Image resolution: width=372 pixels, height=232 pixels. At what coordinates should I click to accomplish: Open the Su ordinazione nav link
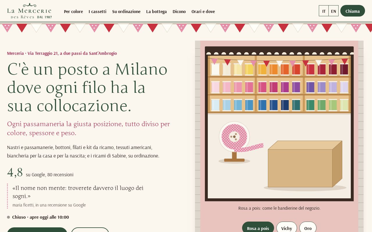click(x=126, y=11)
